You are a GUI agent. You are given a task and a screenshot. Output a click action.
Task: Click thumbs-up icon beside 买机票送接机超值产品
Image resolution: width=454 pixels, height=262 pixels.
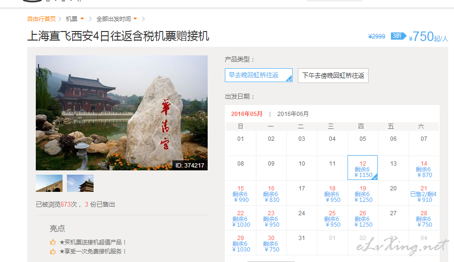(53, 242)
